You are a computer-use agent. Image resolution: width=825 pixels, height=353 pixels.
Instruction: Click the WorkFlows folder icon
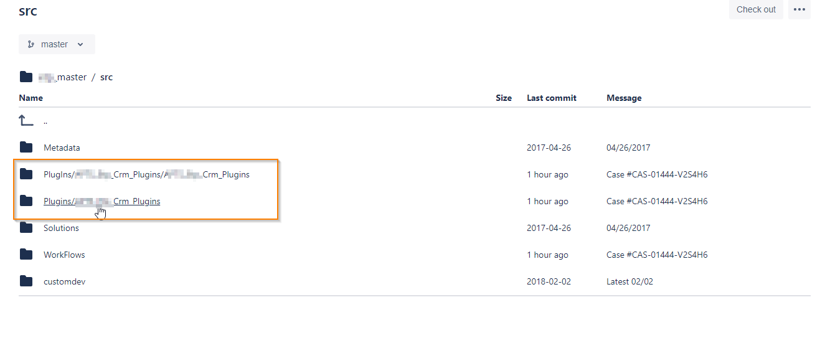(26, 255)
